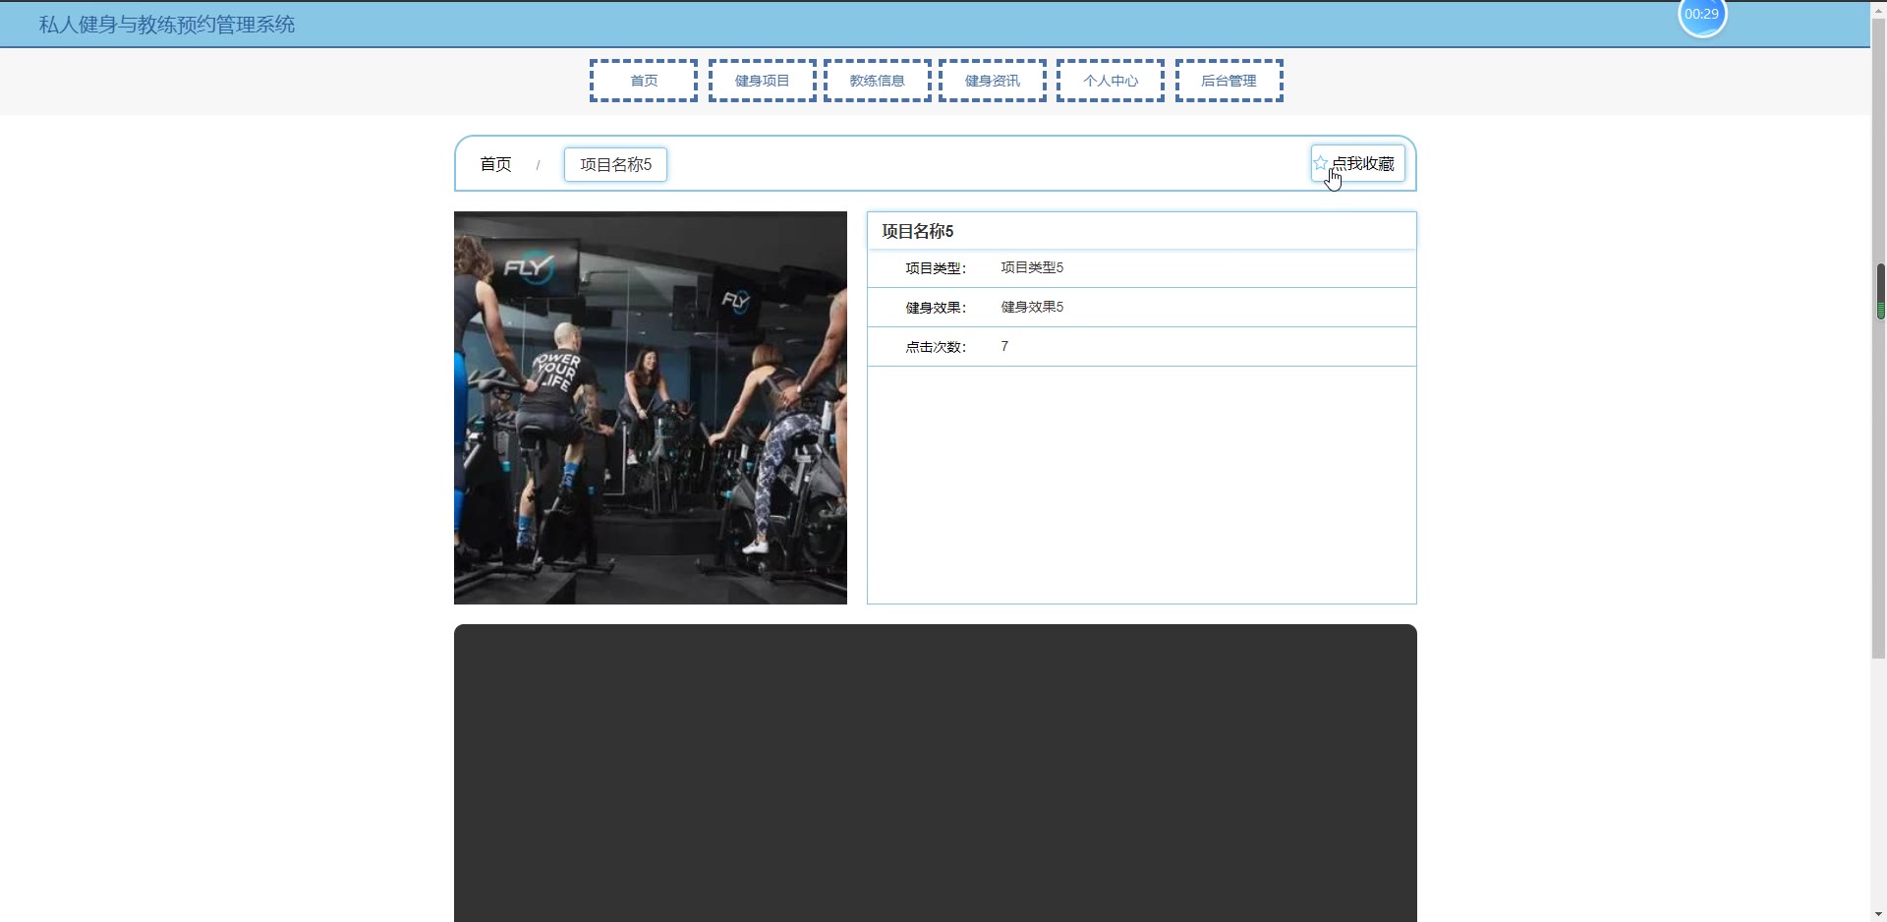Open the 健身项目 menu item

click(x=763, y=81)
